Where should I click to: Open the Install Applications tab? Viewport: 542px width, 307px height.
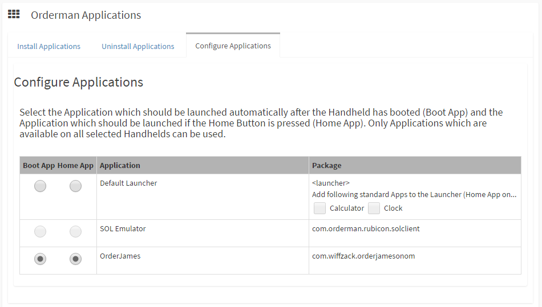48,46
